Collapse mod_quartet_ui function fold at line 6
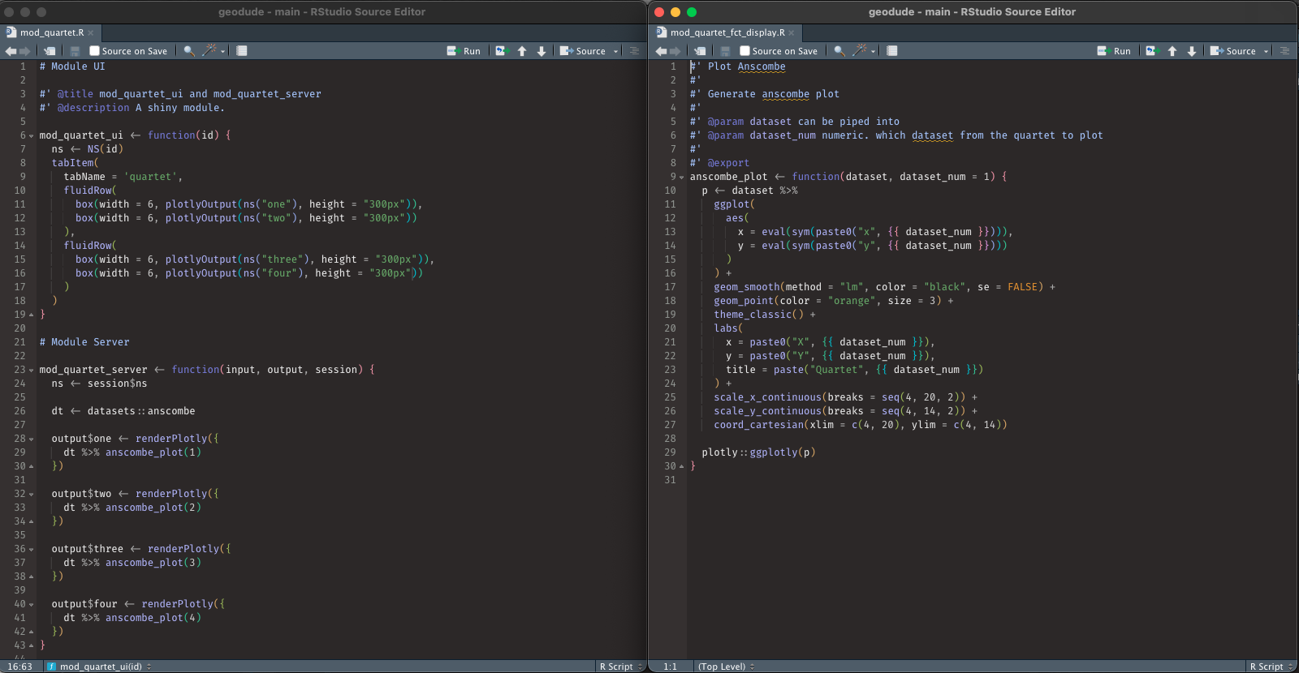 (32, 136)
